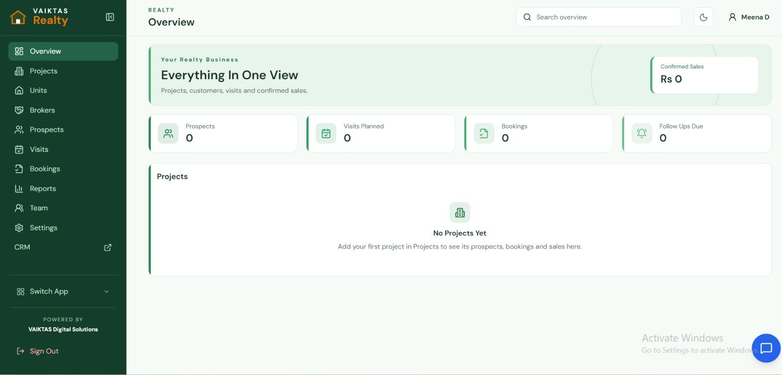This screenshot has width=782, height=375.
Task: Click the Bookings card document icon
Action: point(484,133)
